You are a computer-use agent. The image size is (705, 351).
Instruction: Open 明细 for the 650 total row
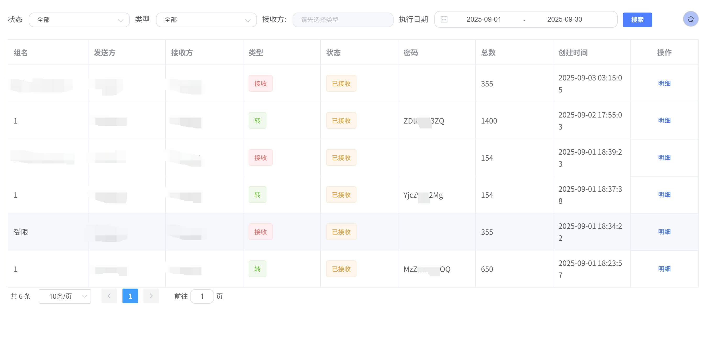[664, 269]
